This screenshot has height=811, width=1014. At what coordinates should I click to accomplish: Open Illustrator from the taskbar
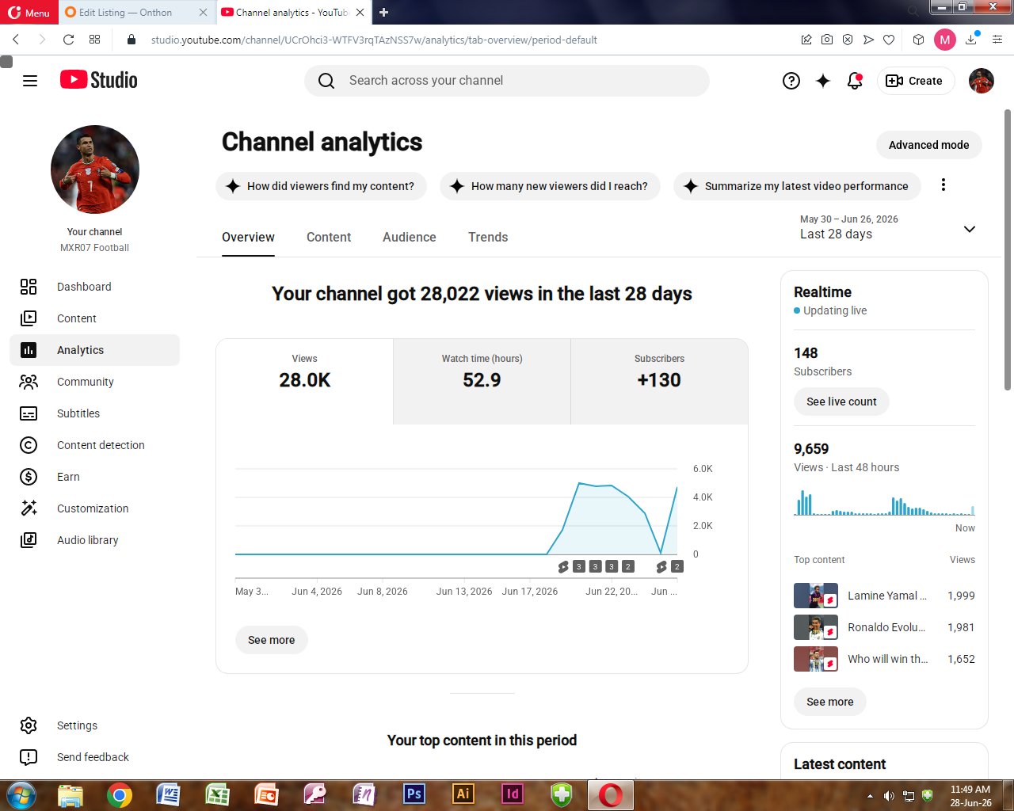[x=463, y=794]
